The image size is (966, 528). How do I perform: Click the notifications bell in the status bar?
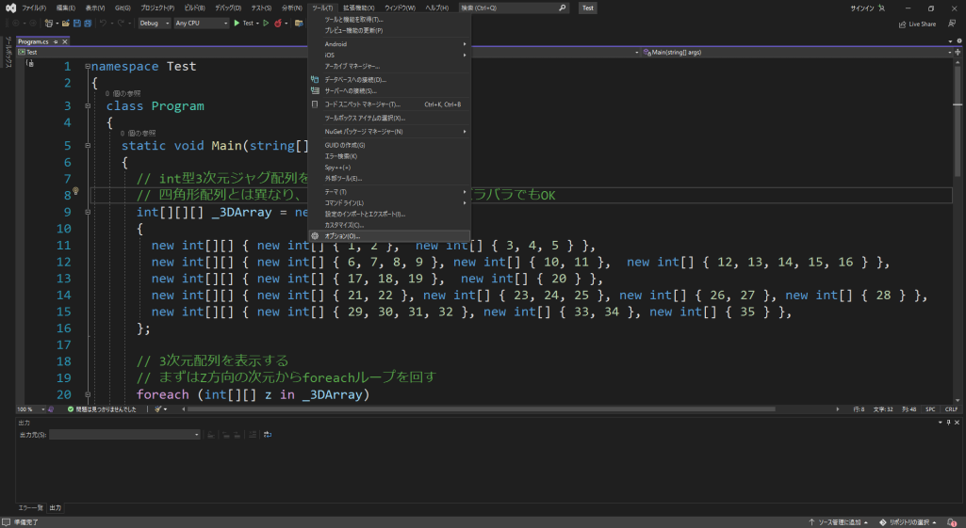click(x=953, y=522)
